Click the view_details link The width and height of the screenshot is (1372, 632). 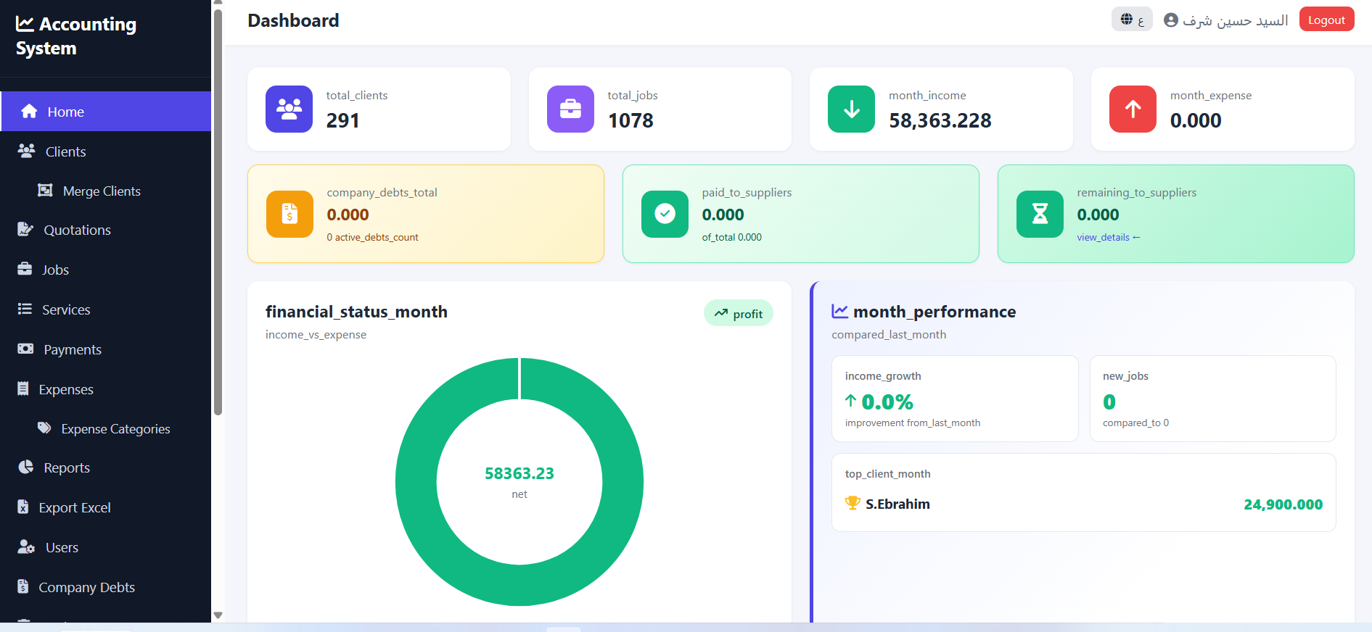[x=1108, y=237]
